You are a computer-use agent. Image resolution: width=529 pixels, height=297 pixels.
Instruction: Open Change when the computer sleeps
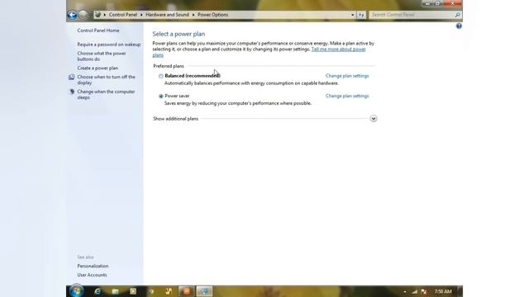pyautogui.click(x=106, y=94)
